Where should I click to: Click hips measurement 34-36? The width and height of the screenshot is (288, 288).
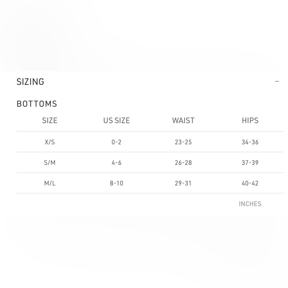250,142
